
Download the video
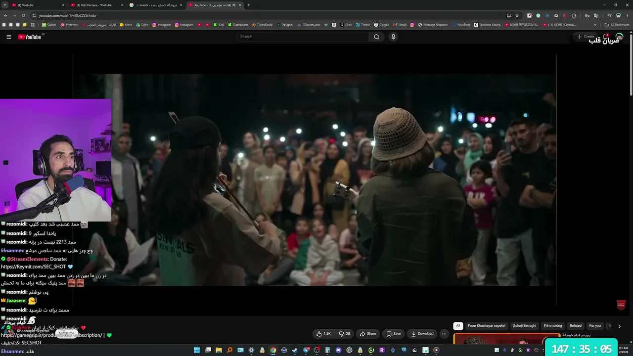tap(422, 334)
